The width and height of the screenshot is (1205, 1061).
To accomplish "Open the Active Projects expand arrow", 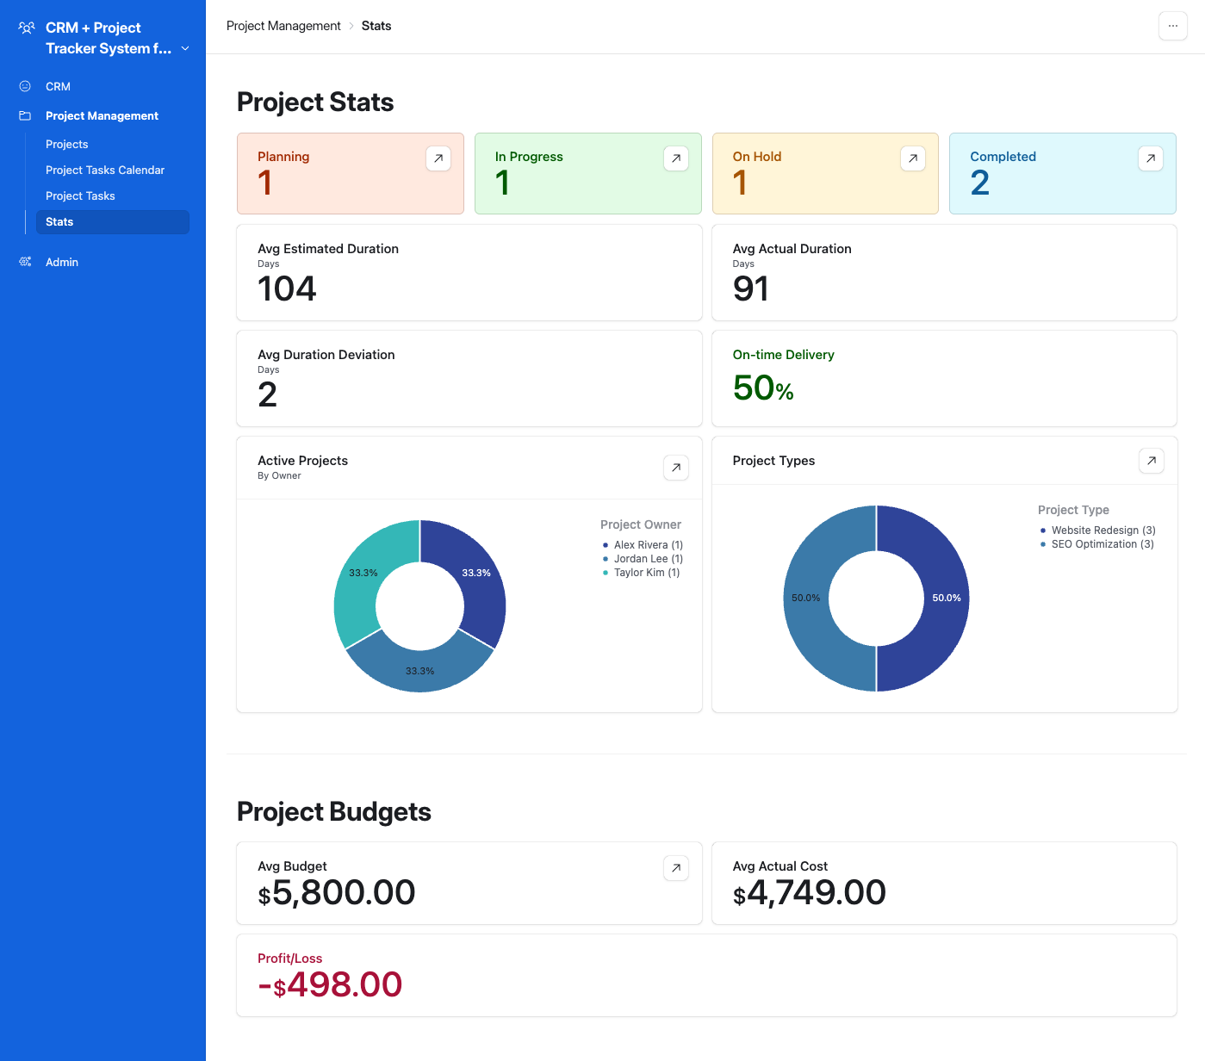I will click(675, 468).
